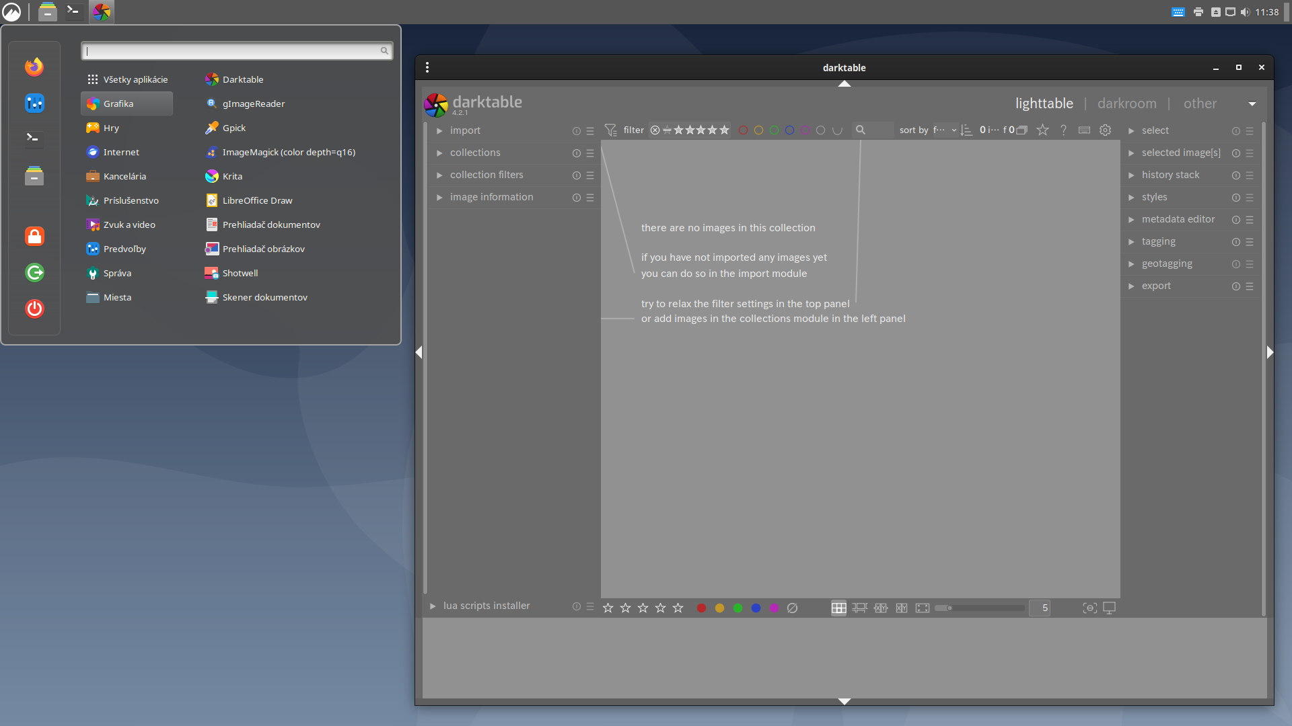Launch LibreOffice Draw from the menu

[x=249, y=200]
